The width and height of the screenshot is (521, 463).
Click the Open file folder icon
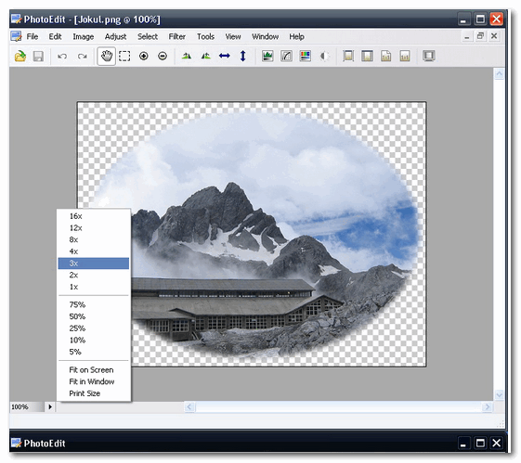click(x=20, y=56)
